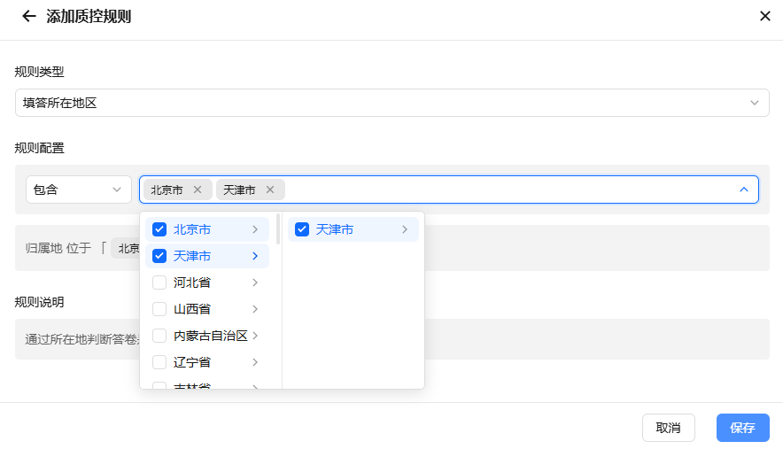Expand 辽宁省 sub-regions via chevron
This screenshot has height=449, width=783.
coord(255,362)
